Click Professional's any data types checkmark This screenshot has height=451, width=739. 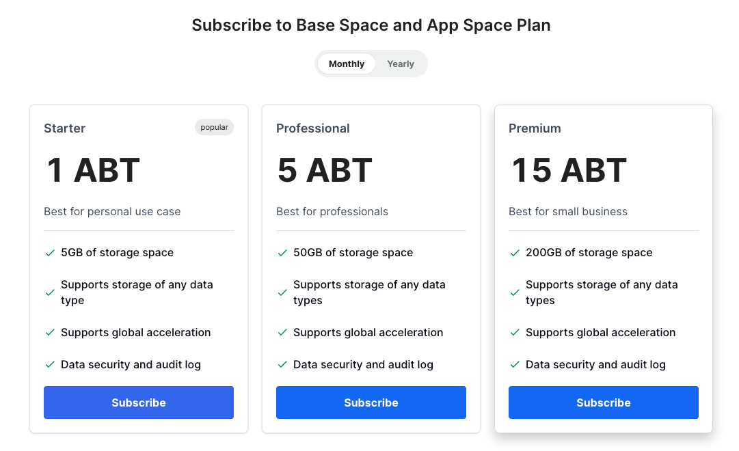point(282,292)
